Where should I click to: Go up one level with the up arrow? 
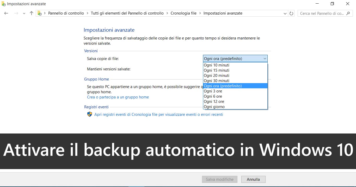click(31, 13)
